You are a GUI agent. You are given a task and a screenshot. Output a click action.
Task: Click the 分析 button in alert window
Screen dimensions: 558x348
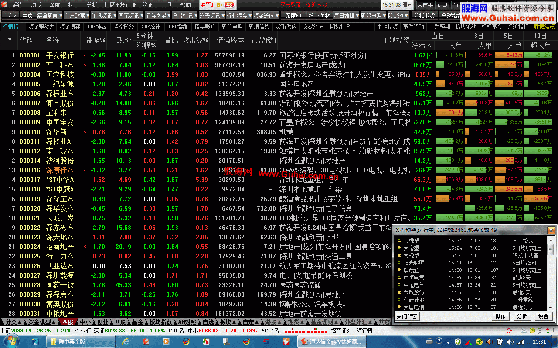[522, 316]
